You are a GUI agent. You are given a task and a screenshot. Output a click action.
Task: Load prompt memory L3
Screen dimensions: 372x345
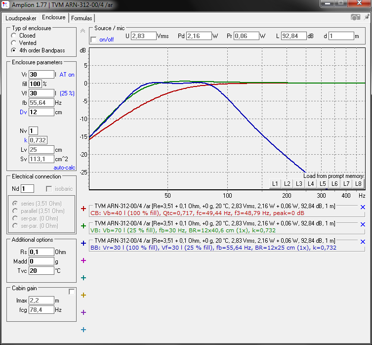[299, 184]
